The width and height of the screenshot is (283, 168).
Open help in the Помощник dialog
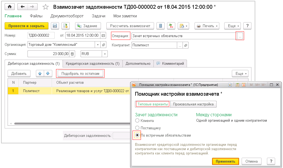coord(271,161)
